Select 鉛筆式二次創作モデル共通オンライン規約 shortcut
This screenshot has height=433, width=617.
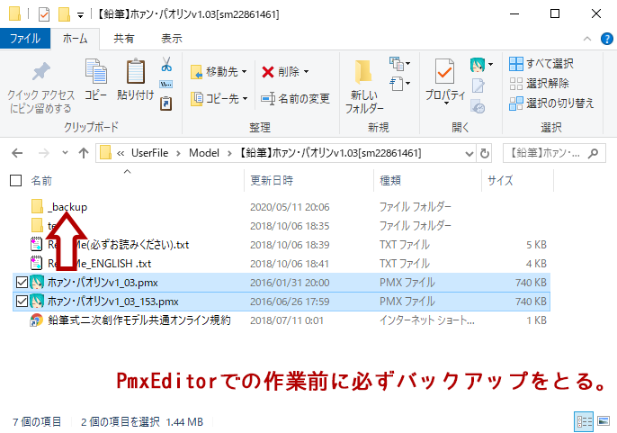(139, 320)
